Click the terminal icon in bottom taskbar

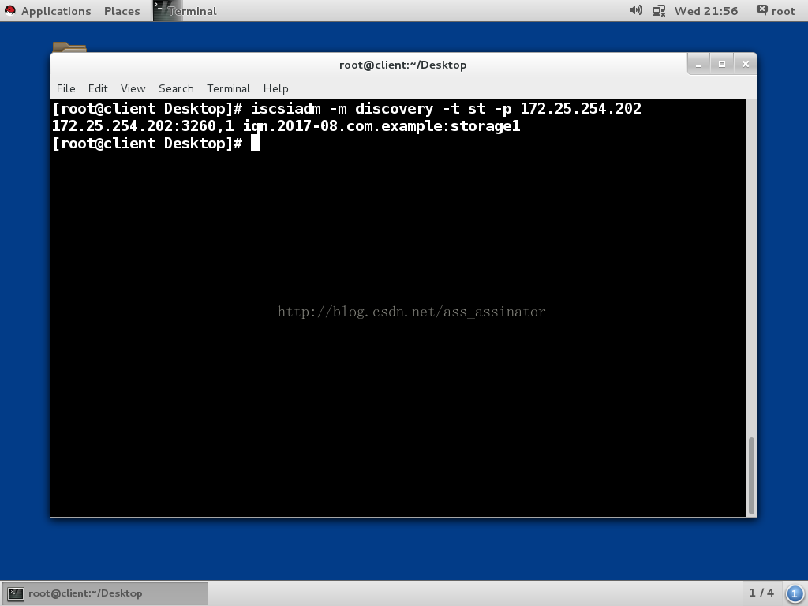(x=16, y=593)
